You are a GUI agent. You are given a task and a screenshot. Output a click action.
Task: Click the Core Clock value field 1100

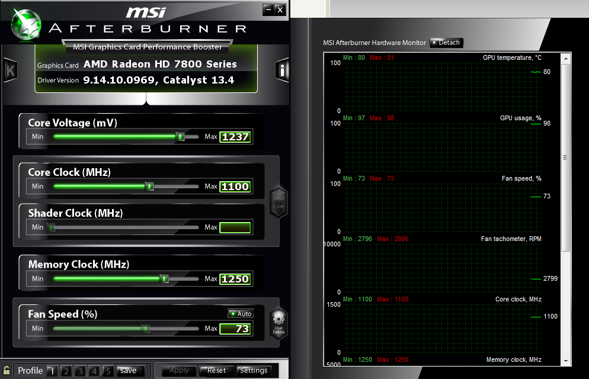(x=235, y=187)
